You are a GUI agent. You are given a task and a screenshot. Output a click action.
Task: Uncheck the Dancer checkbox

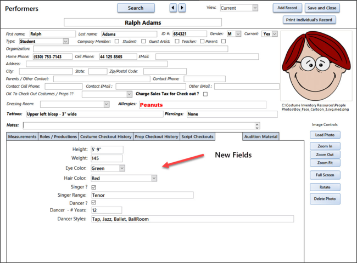pyautogui.click(x=93, y=202)
